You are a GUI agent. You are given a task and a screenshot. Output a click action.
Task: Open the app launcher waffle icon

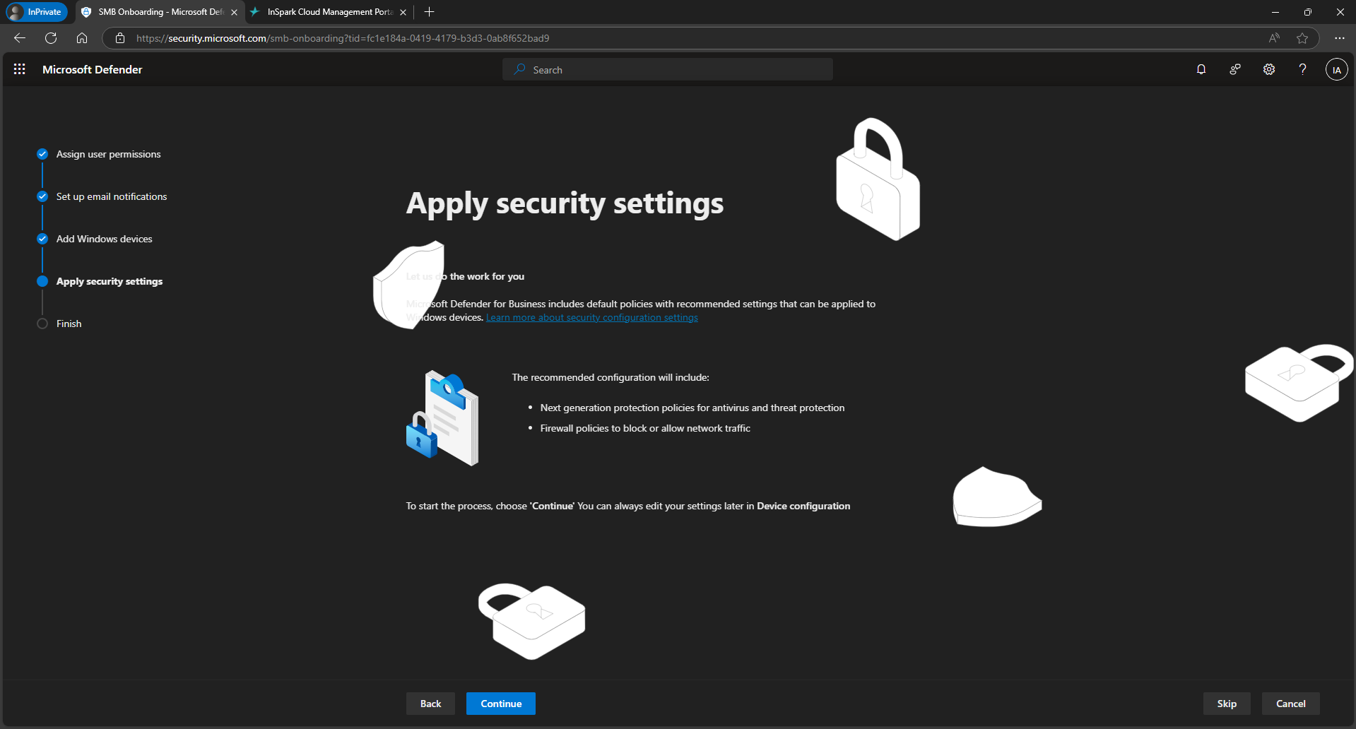(x=20, y=69)
